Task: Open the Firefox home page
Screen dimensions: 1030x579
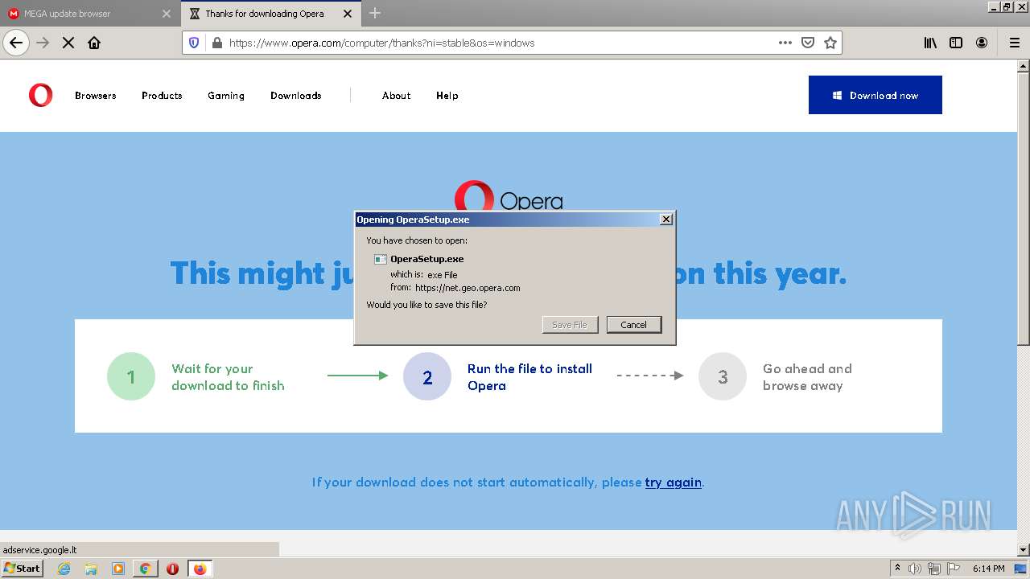Action: (94, 43)
